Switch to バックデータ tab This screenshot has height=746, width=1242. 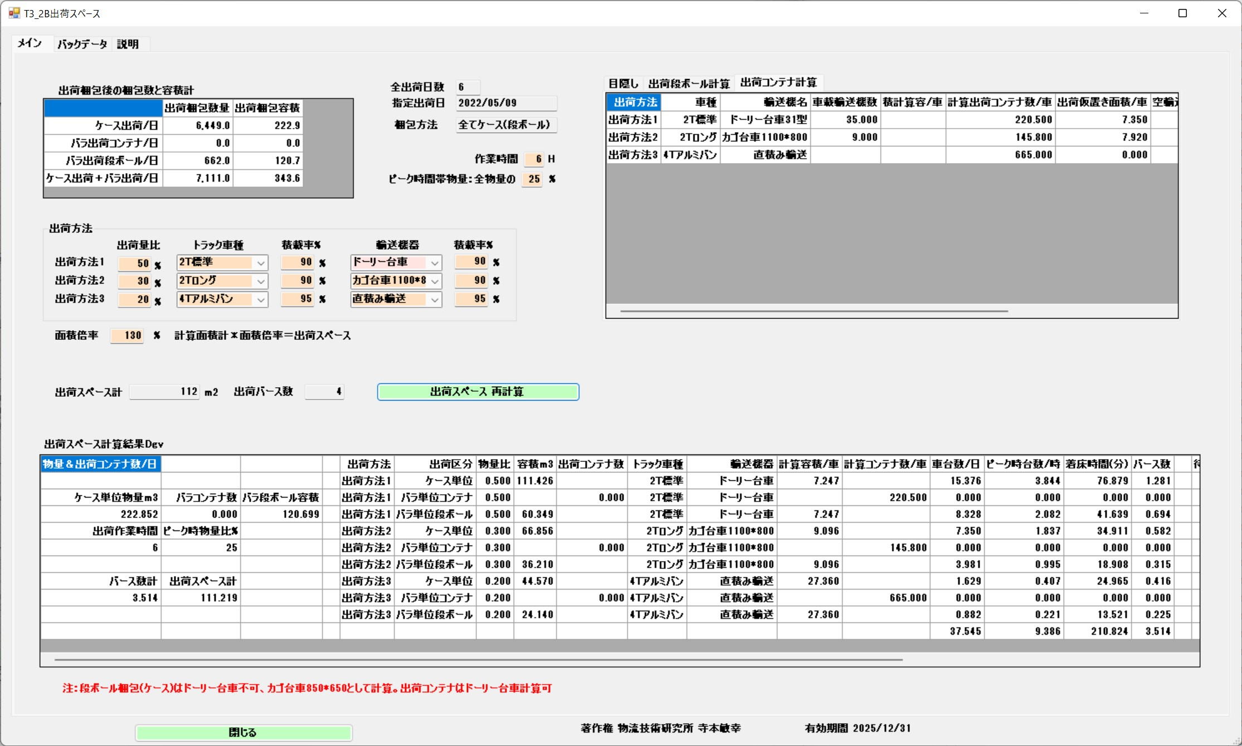click(82, 44)
